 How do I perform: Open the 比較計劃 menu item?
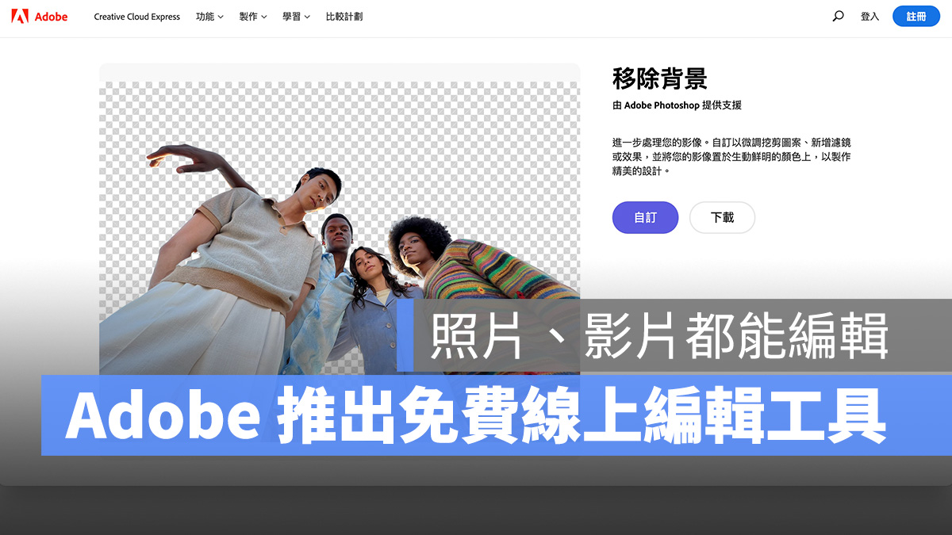pyautogui.click(x=344, y=17)
